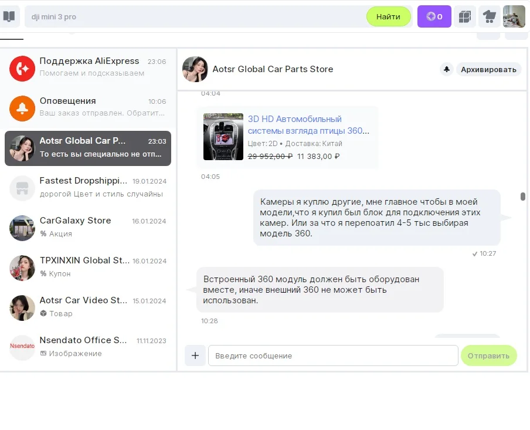The image size is (530, 430).
Task: Open the catalog book icon
Action: 9,16
